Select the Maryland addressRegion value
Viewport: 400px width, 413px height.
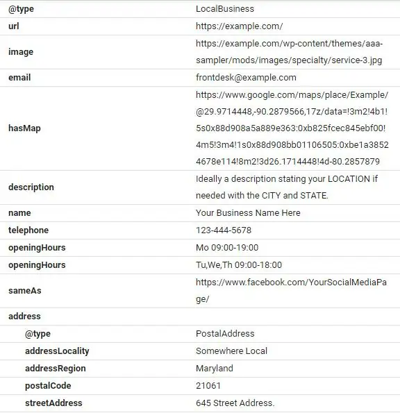[215, 368]
